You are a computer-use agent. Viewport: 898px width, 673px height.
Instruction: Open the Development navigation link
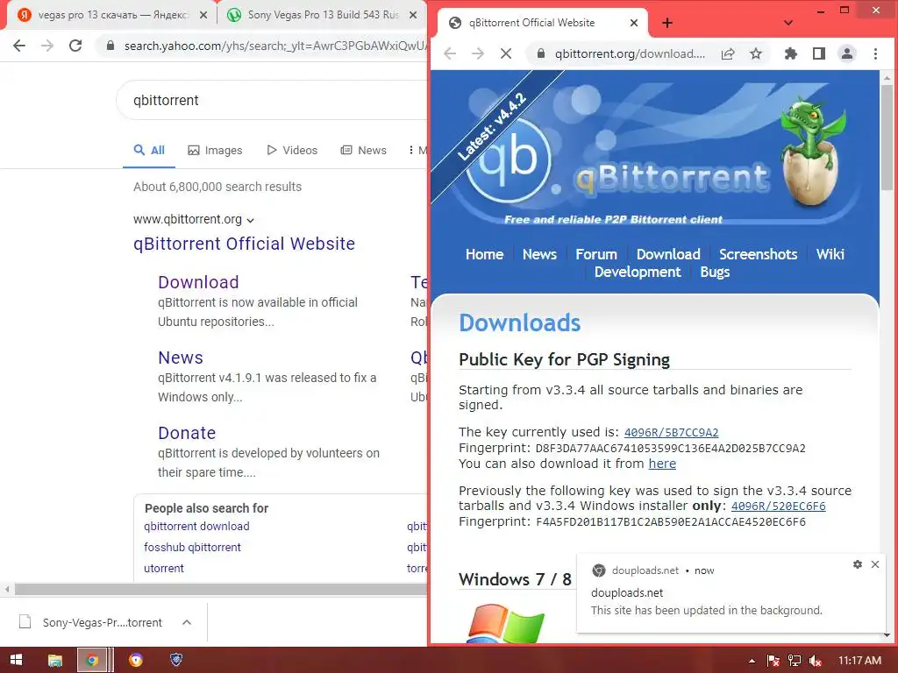click(638, 273)
